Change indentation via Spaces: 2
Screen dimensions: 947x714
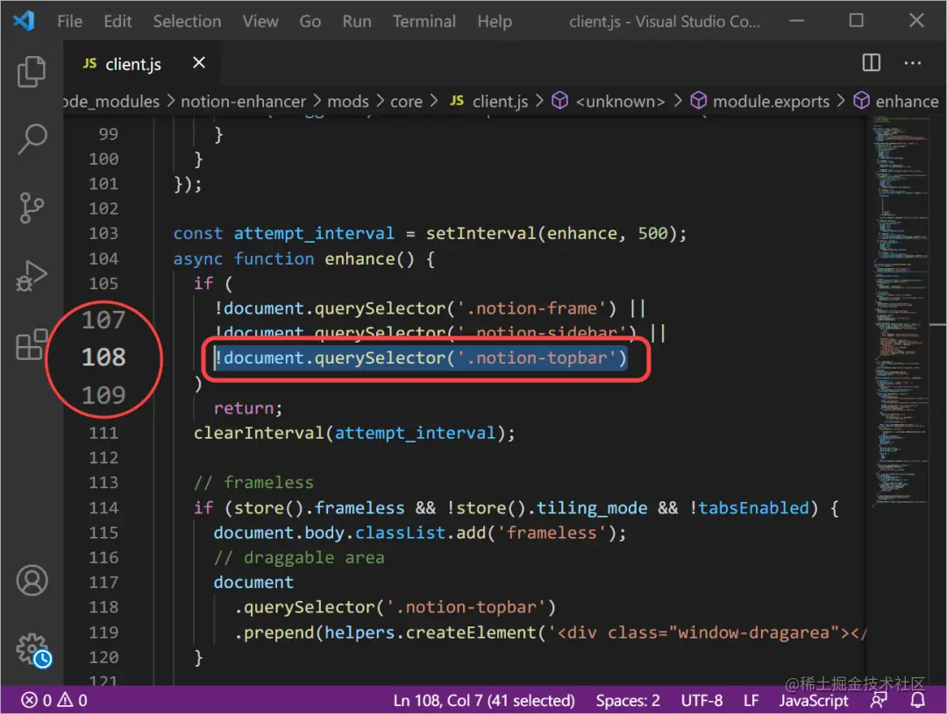click(628, 700)
